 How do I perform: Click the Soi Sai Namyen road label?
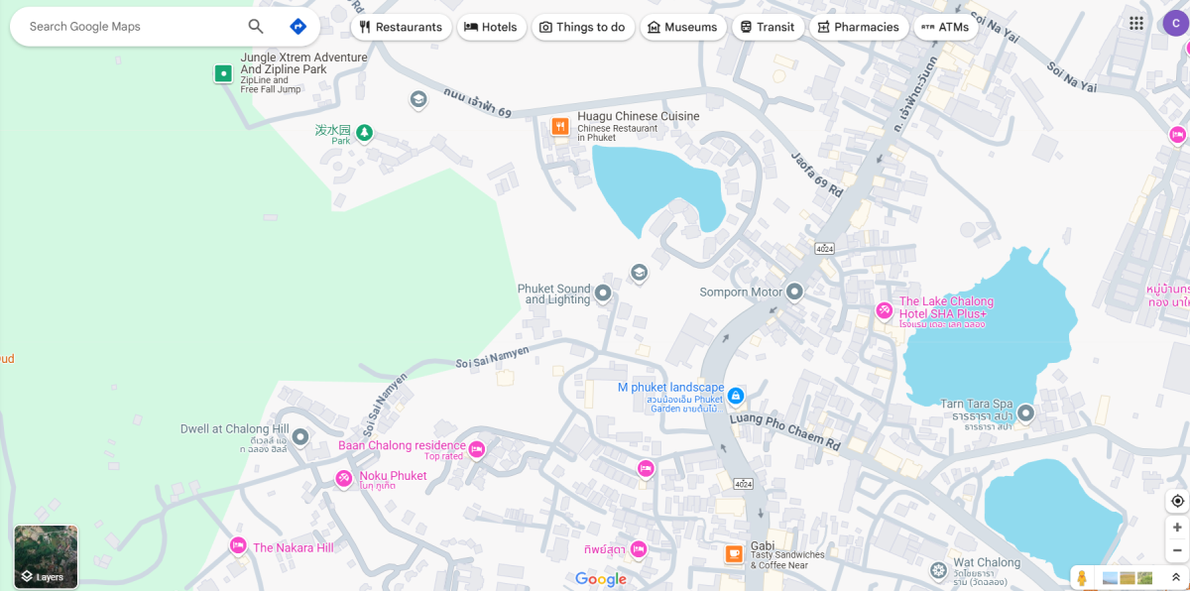point(492,357)
